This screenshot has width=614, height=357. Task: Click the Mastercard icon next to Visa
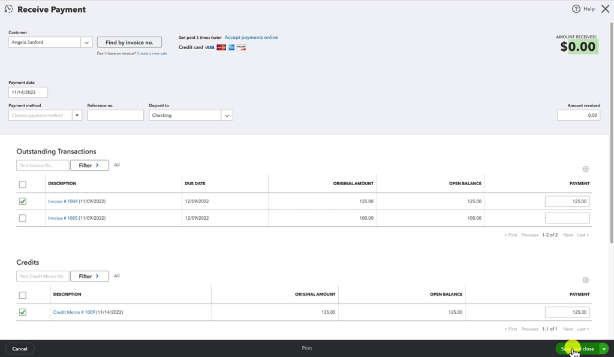click(221, 47)
